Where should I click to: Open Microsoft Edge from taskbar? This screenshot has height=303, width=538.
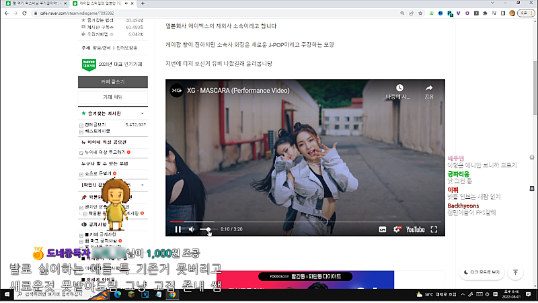[118, 294]
